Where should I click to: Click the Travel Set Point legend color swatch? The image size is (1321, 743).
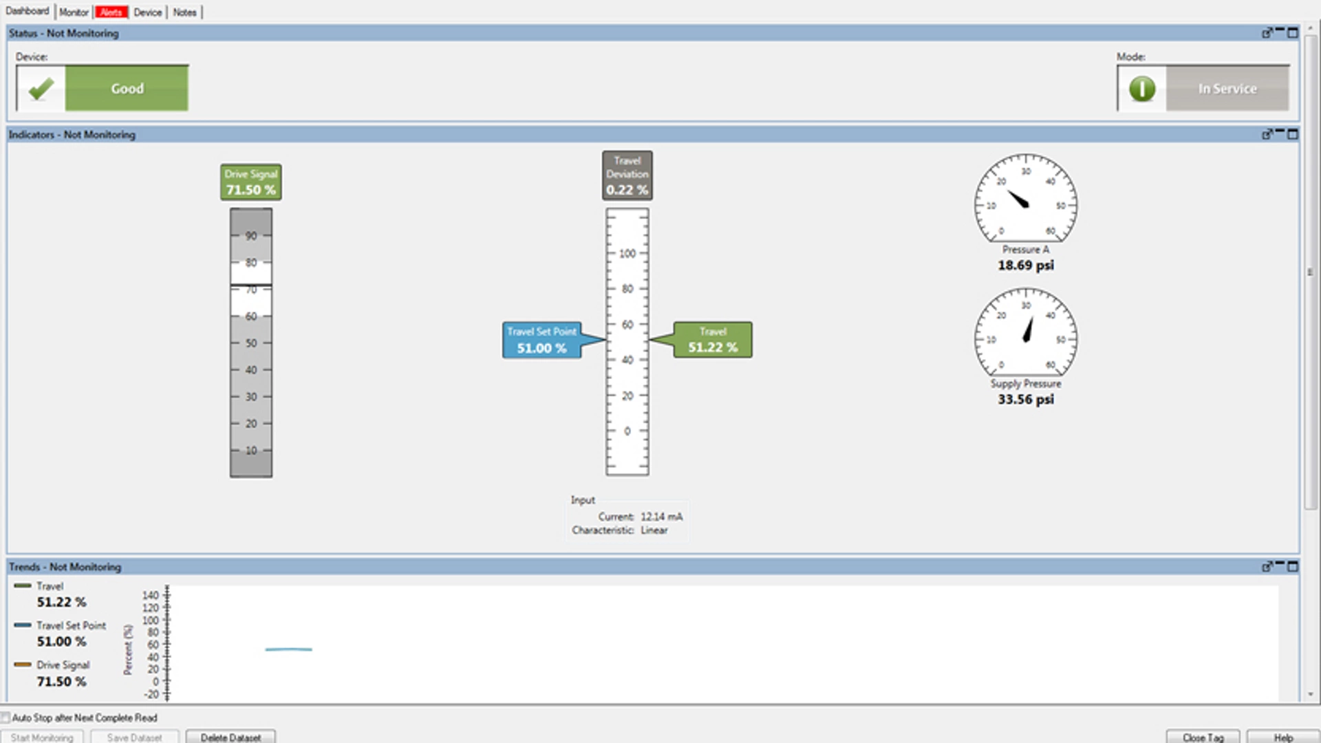tap(23, 625)
